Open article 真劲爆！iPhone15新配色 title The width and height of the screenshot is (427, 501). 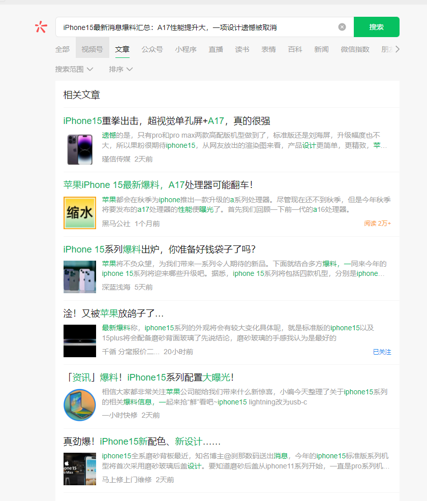coord(142,441)
